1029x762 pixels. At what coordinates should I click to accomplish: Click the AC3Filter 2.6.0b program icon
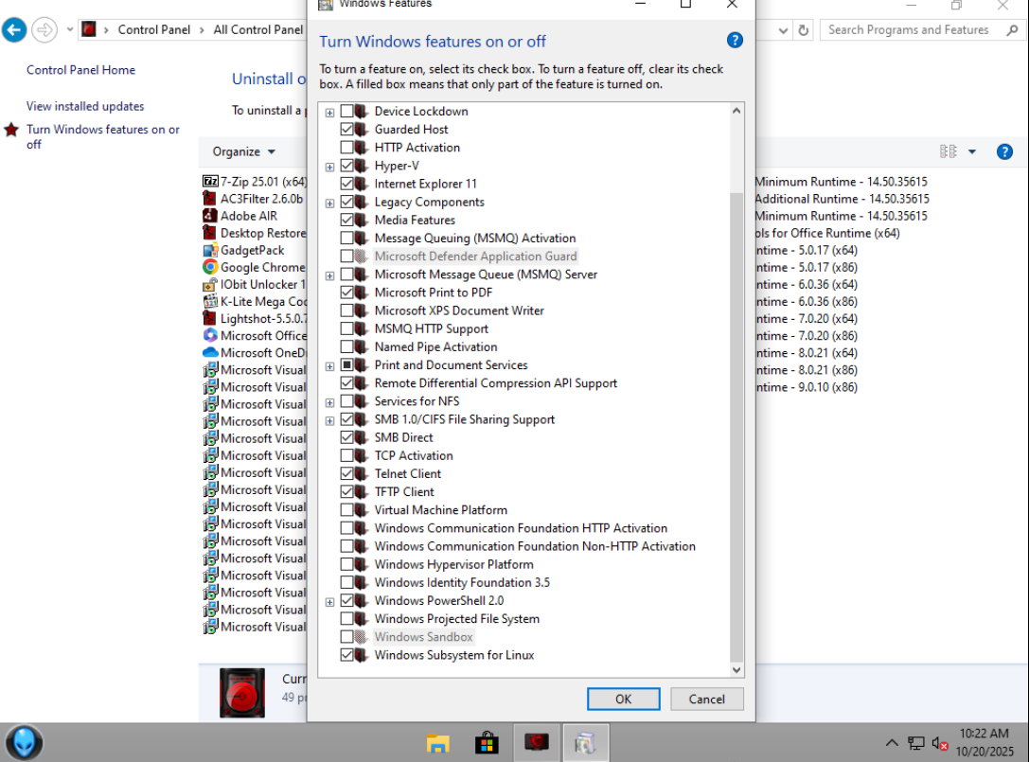pos(210,198)
